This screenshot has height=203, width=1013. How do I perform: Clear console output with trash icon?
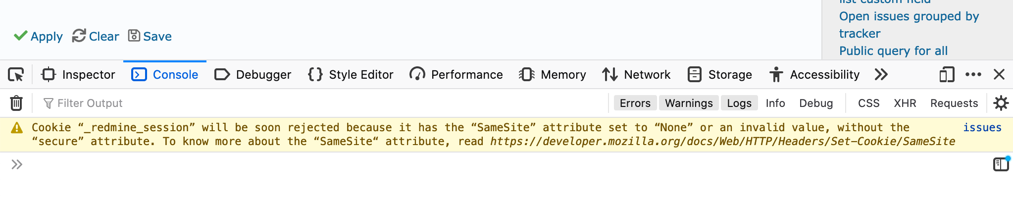(x=16, y=103)
